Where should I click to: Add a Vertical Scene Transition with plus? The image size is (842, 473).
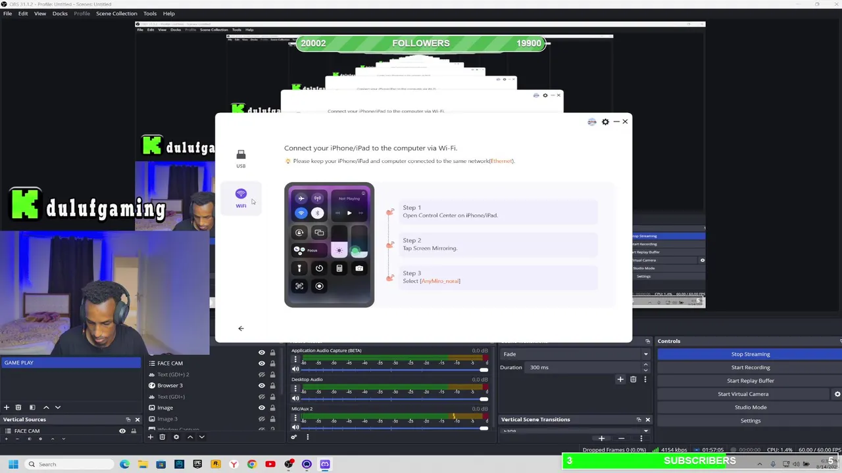pos(601,438)
